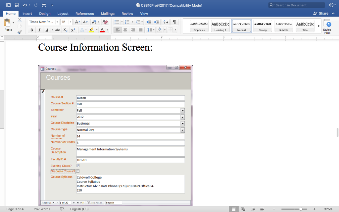Image resolution: width=339 pixels, height=212 pixels.
Task: Open the Styles Pane
Action: click(327, 26)
